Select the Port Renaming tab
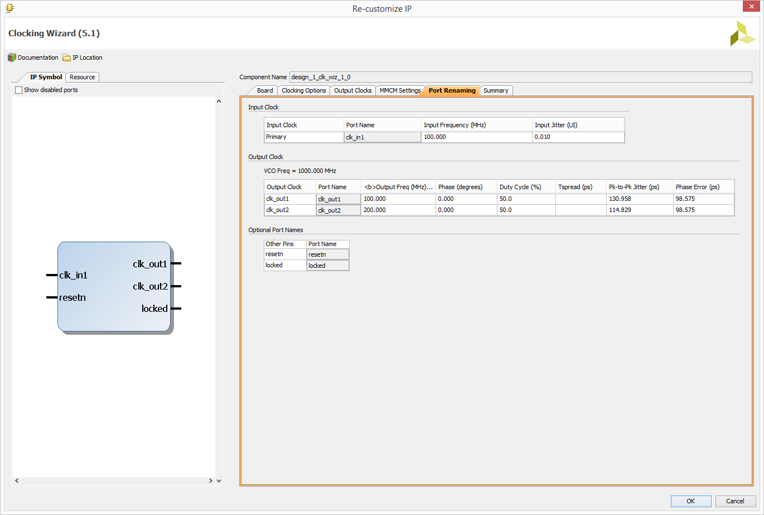764x515 pixels. (452, 90)
